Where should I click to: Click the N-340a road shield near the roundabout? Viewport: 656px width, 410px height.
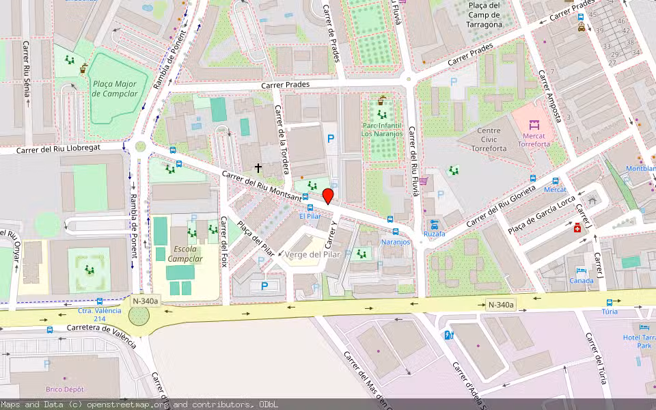[146, 301]
